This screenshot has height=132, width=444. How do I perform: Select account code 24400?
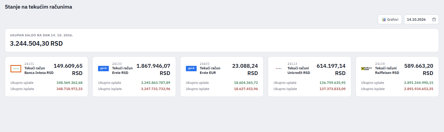point(205,64)
